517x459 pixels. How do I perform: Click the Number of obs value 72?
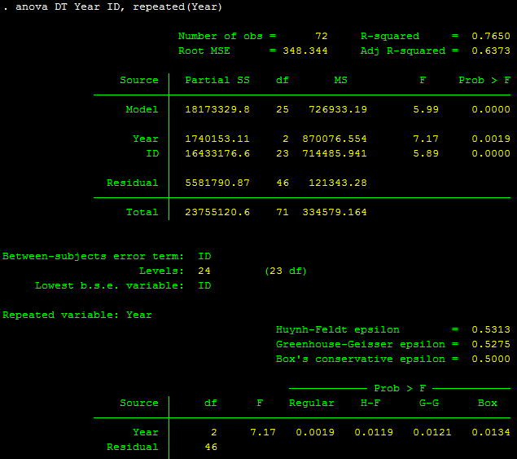coord(321,37)
